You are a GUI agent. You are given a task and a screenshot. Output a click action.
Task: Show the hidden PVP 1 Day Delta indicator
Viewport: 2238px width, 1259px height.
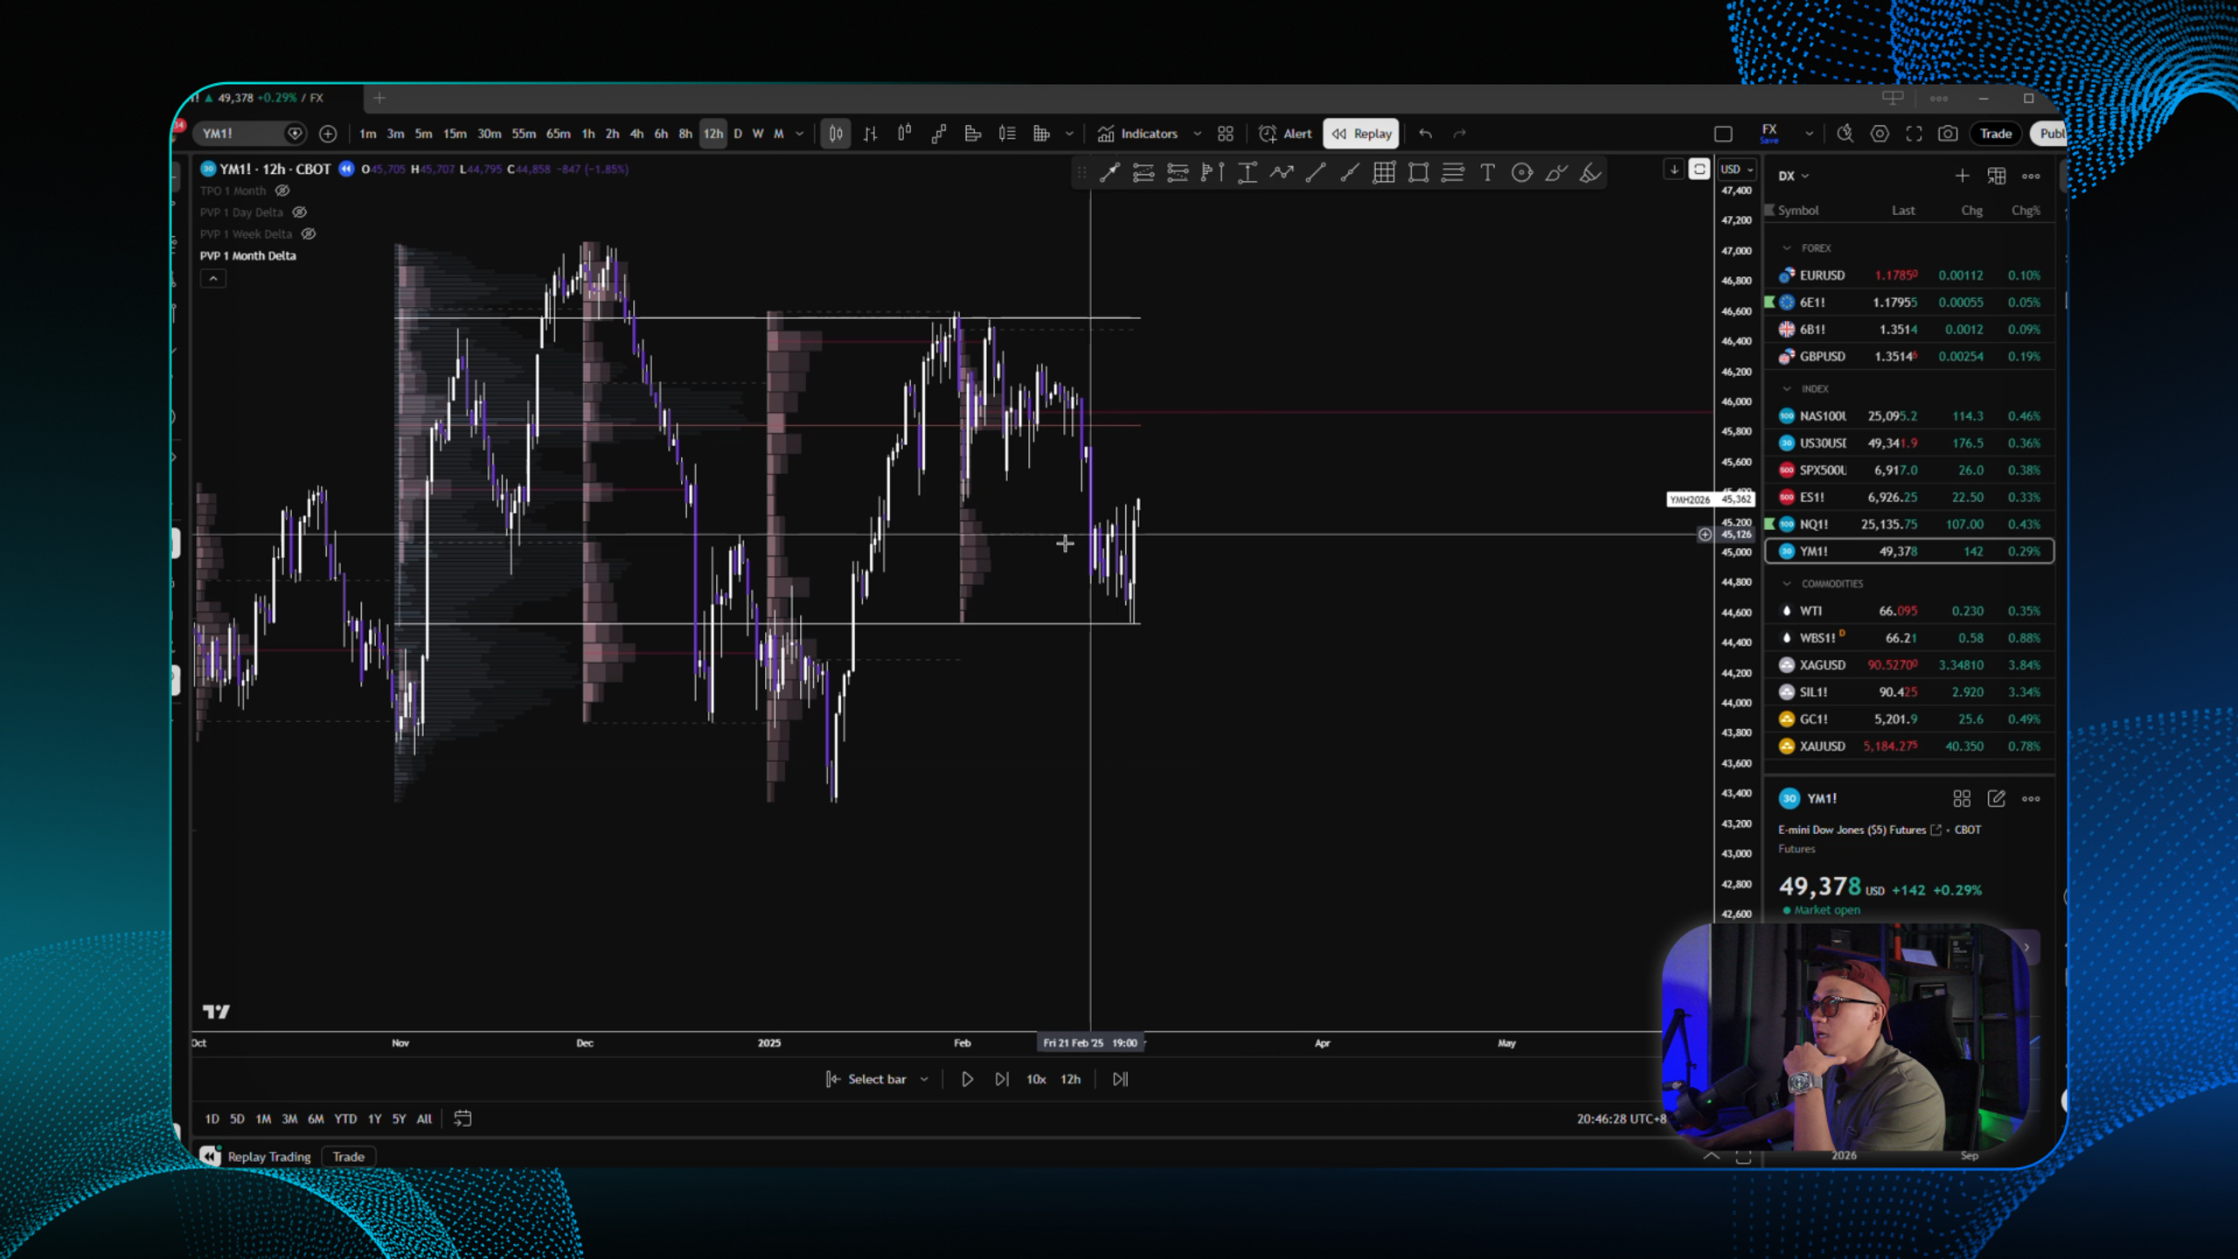[x=299, y=212]
